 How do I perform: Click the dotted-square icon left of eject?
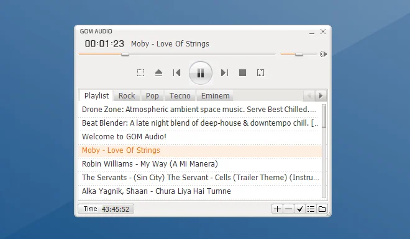tap(140, 72)
